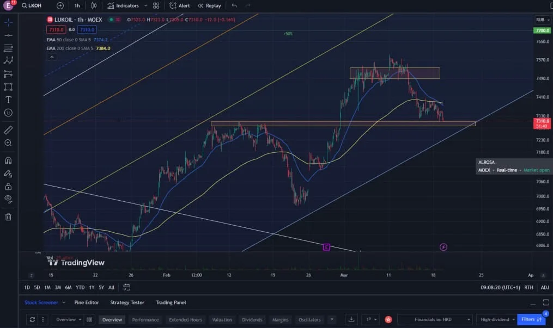The image size is (553, 328).
Task: Select the 1D date range
Action: 27,288
